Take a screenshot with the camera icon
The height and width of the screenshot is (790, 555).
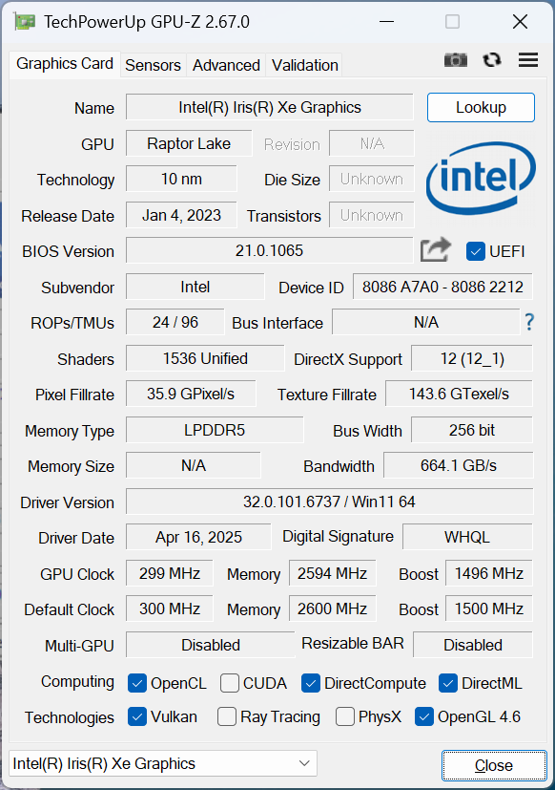(x=456, y=60)
